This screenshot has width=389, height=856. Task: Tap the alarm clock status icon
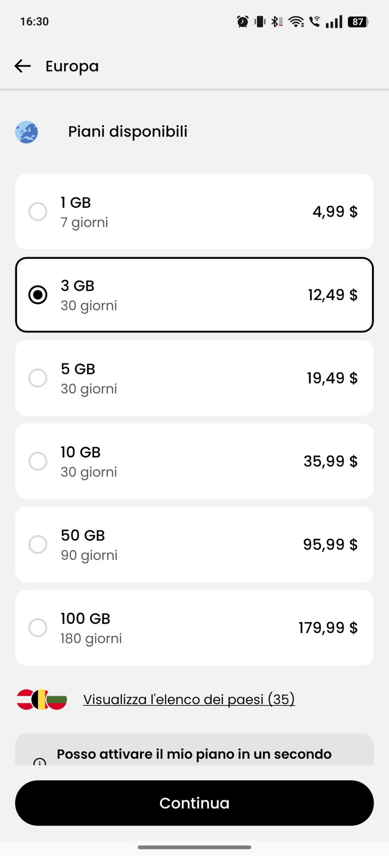(243, 21)
